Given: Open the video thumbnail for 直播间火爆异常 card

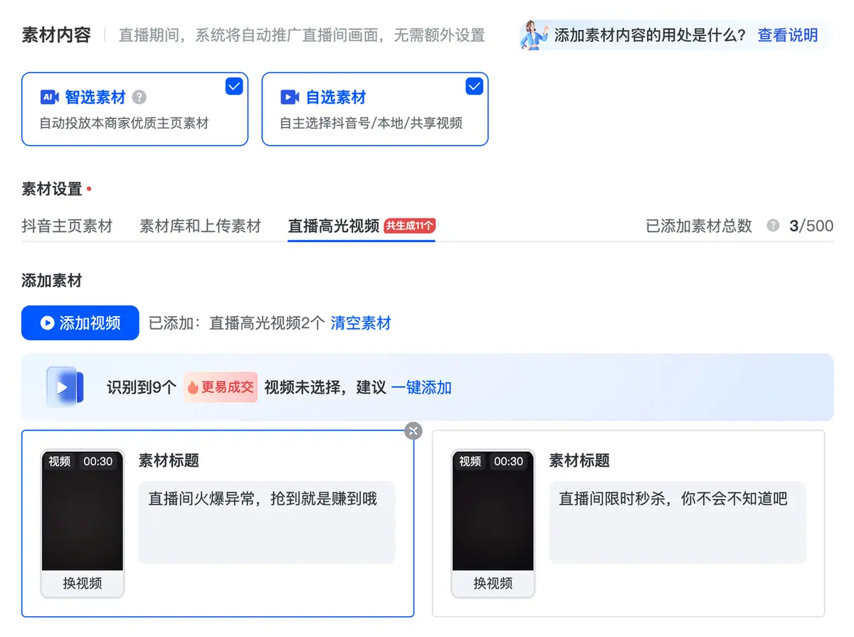Looking at the screenshot, I should (x=83, y=510).
